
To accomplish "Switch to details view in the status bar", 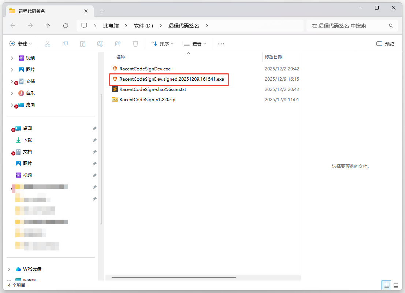I will (386, 285).
